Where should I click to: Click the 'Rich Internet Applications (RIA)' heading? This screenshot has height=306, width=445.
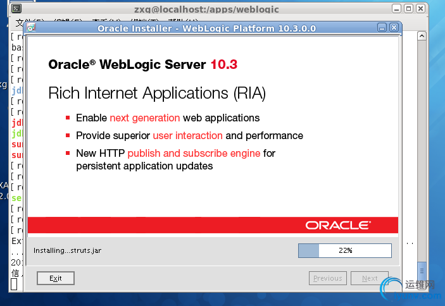157,93
